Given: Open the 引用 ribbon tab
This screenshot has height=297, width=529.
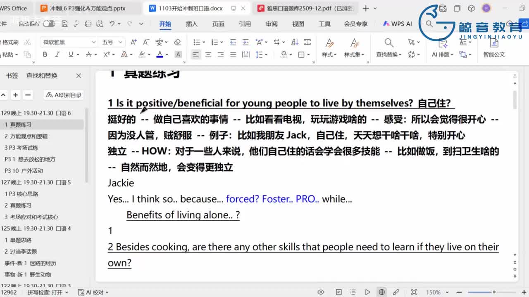Looking at the screenshot, I should coord(245,24).
